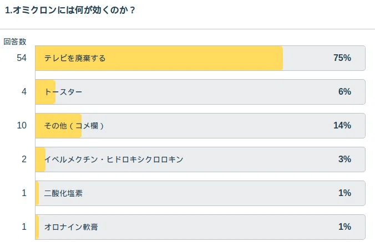Click the 75% percentage value
The height and width of the screenshot is (242, 375).
[342, 58]
